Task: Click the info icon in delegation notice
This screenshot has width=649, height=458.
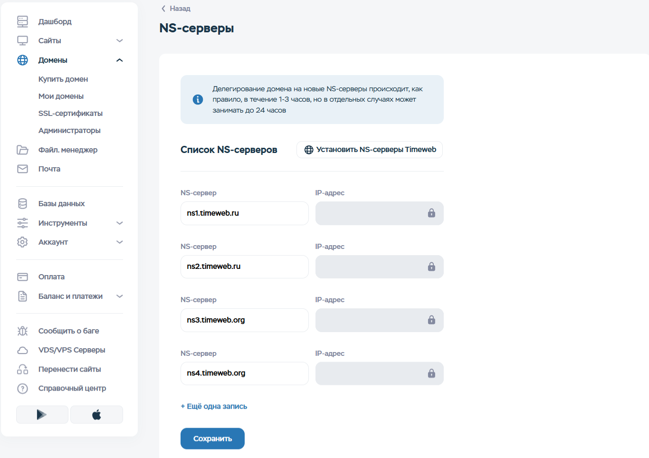Action: tap(198, 99)
